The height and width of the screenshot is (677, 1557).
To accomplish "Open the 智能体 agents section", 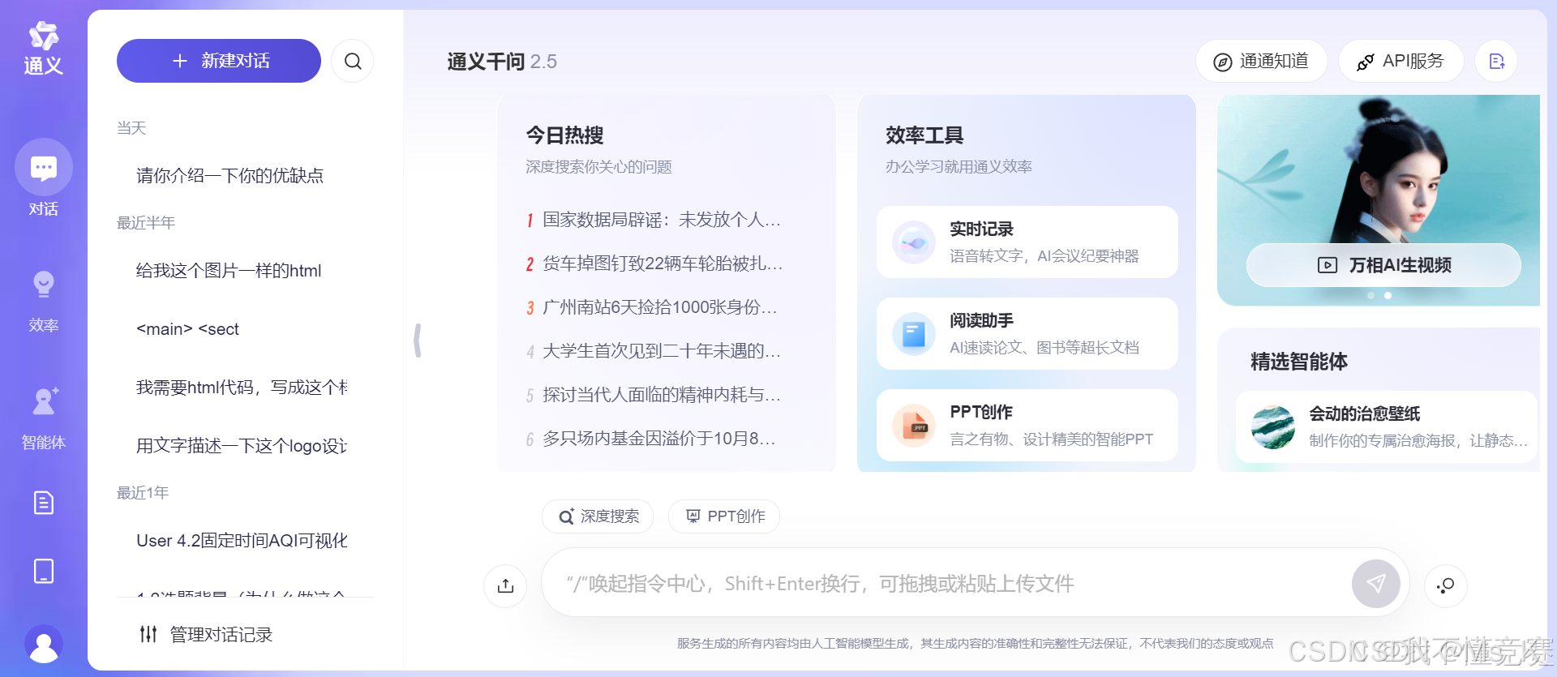I will pos(44,418).
